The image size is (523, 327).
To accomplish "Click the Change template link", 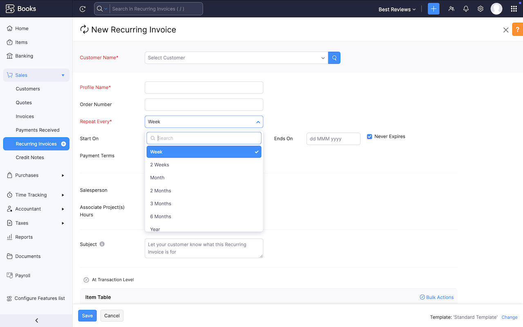I will [x=509, y=317].
